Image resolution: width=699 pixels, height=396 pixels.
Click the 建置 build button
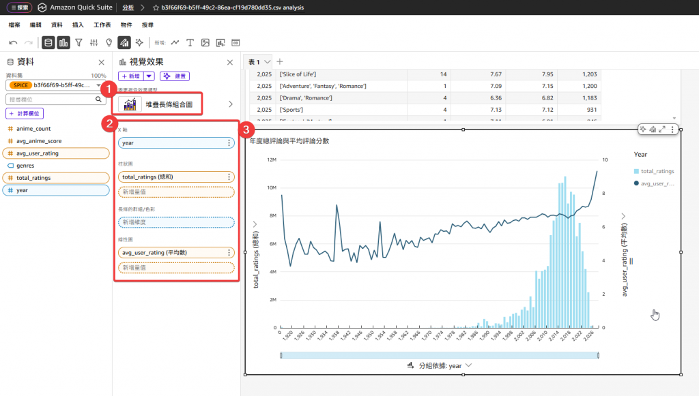point(175,76)
